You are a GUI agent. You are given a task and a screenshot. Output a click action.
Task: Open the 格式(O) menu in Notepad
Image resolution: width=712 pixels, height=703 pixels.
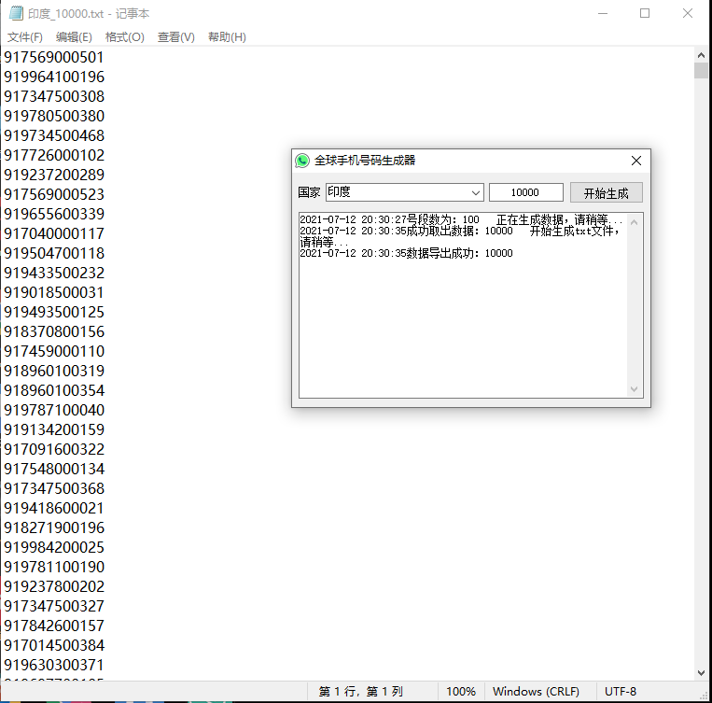125,37
